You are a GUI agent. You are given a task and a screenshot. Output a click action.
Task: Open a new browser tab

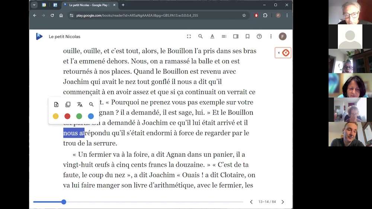point(123,5)
